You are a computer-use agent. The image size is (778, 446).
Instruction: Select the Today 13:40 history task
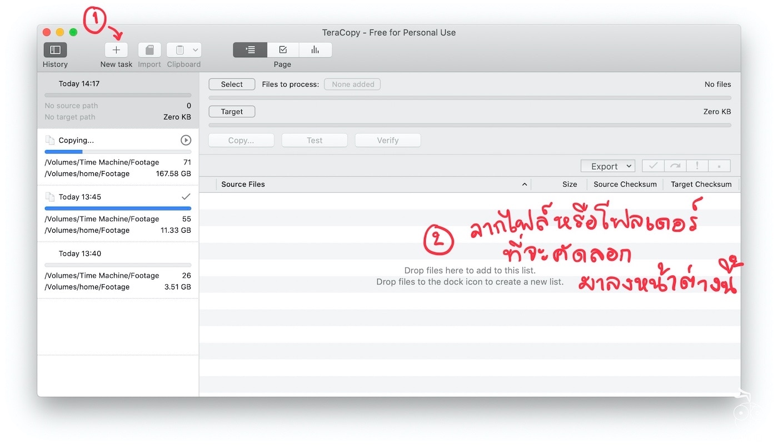pyautogui.click(x=118, y=270)
